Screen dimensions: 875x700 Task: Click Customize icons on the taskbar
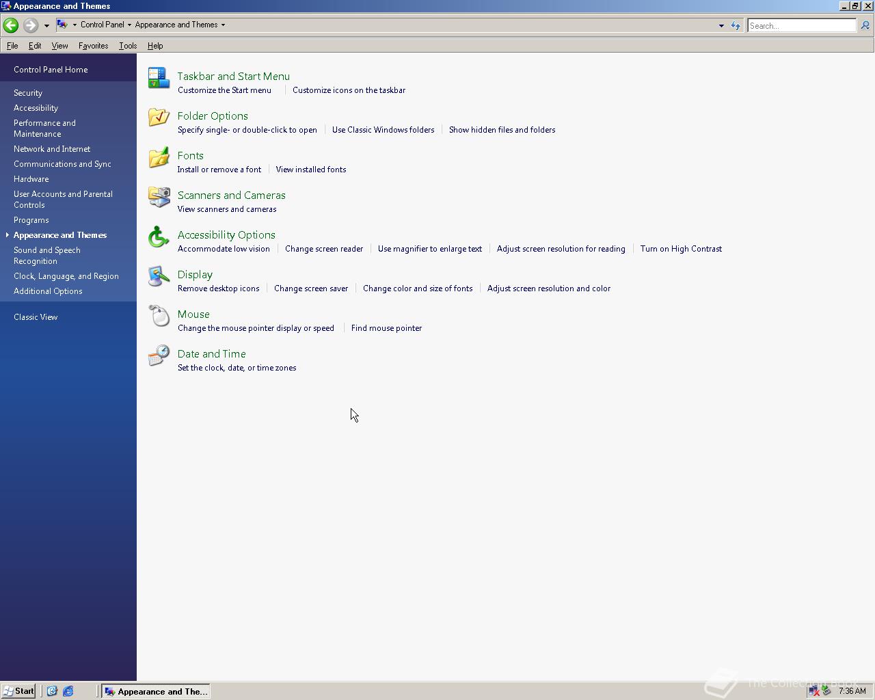pyautogui.click(x=349, y=90)
